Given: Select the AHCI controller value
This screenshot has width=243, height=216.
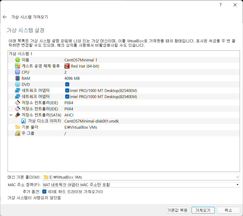Looking at the screenshot, I should [x=69, y=115].
